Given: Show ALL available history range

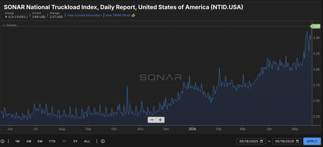Looking at the screenshot, I should point(87,141).
